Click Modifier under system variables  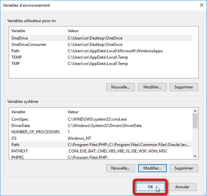[x=152, y=168]
